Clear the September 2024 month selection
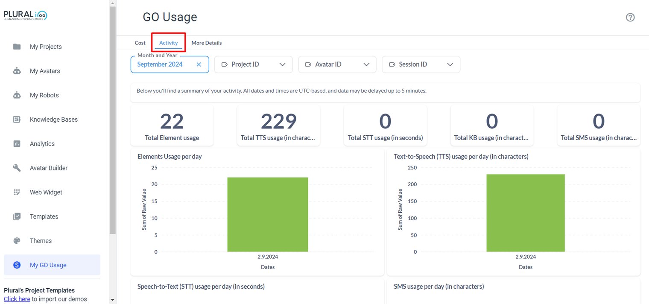Screen dimensions: 649x304 coord(199,64)
